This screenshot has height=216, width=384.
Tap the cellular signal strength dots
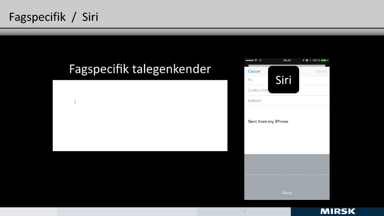point(250,60)
